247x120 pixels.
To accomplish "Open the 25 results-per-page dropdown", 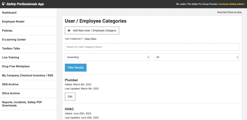I will point(197,57).
